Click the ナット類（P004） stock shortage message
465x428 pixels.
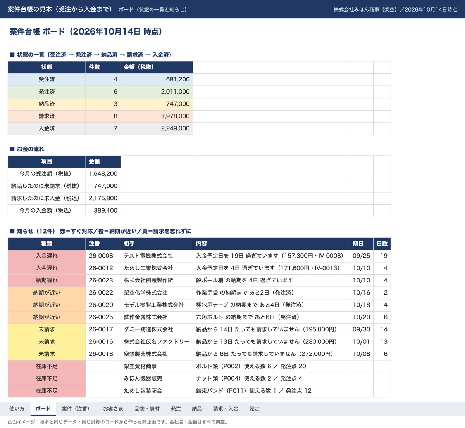click(x=271, y=379)
